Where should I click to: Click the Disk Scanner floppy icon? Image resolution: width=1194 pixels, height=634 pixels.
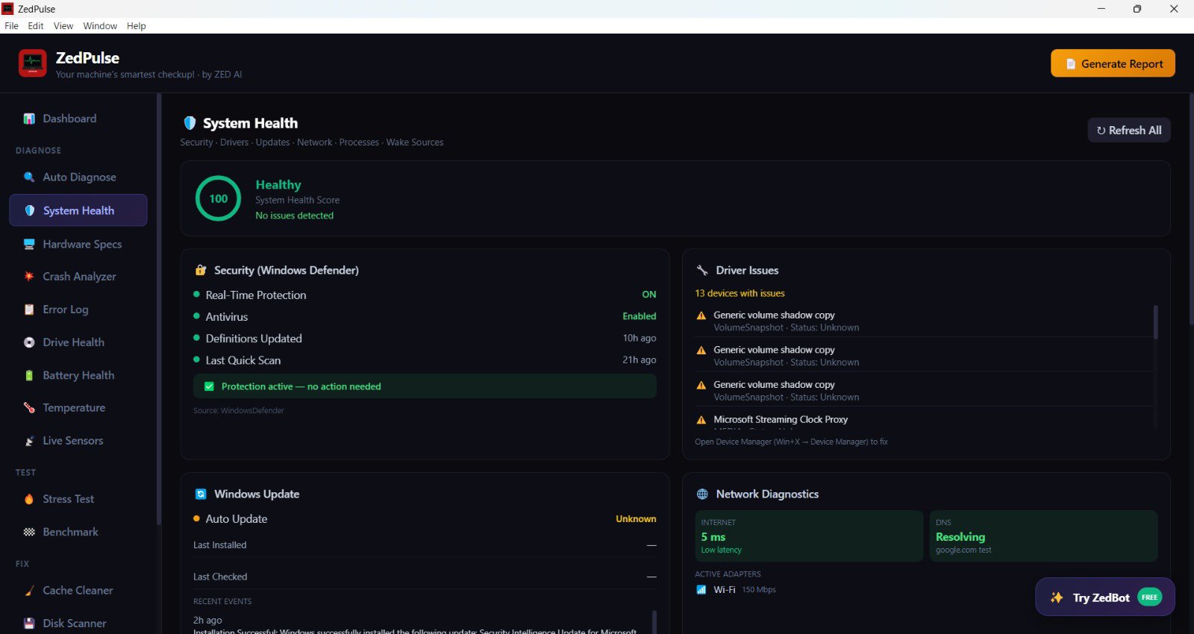[29, 624]
